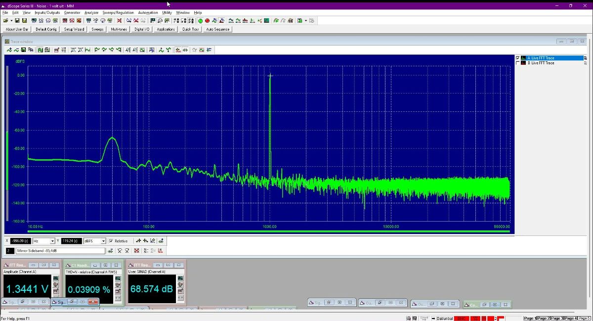Viewport: 593px width, 321px height.
Task: Expand the open file dropdown arrow
Action: [11, 21]
